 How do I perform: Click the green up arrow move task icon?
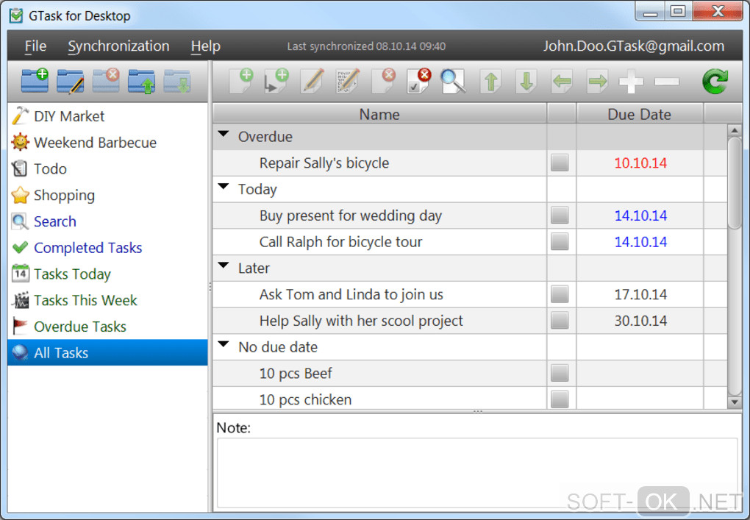[x=490, y=82]
